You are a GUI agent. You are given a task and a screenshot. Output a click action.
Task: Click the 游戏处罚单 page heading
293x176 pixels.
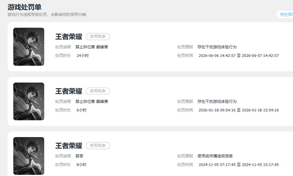tap(24, 7)
